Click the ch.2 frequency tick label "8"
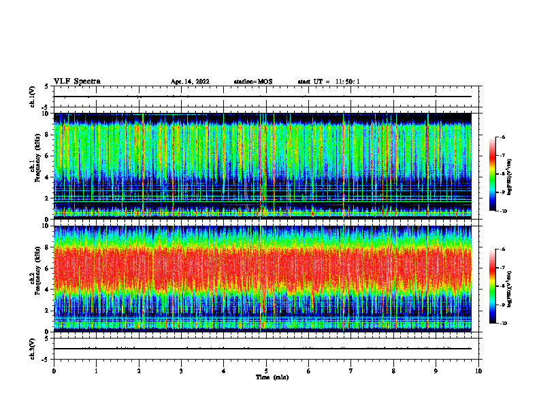This screenshot has width=539, height=416. (47, 247)
